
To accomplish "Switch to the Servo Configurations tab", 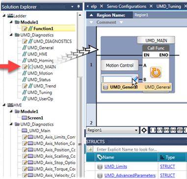I will click(127, 6).
